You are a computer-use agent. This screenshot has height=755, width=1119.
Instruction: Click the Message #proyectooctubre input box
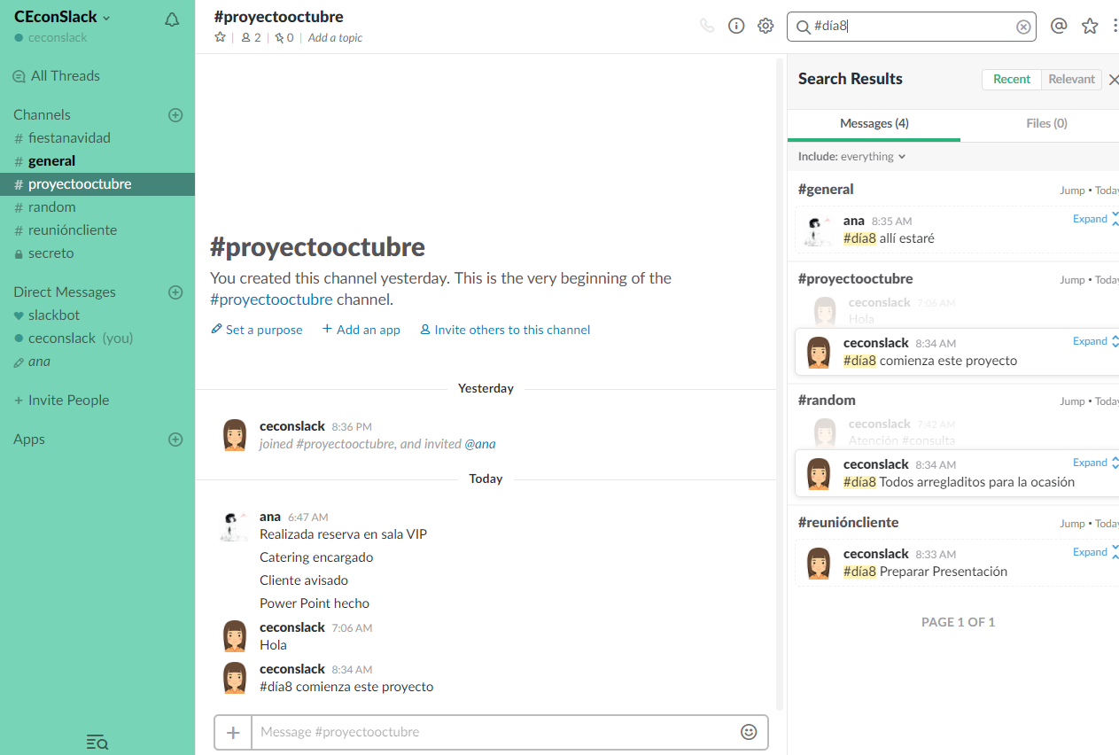coord(492,732)
